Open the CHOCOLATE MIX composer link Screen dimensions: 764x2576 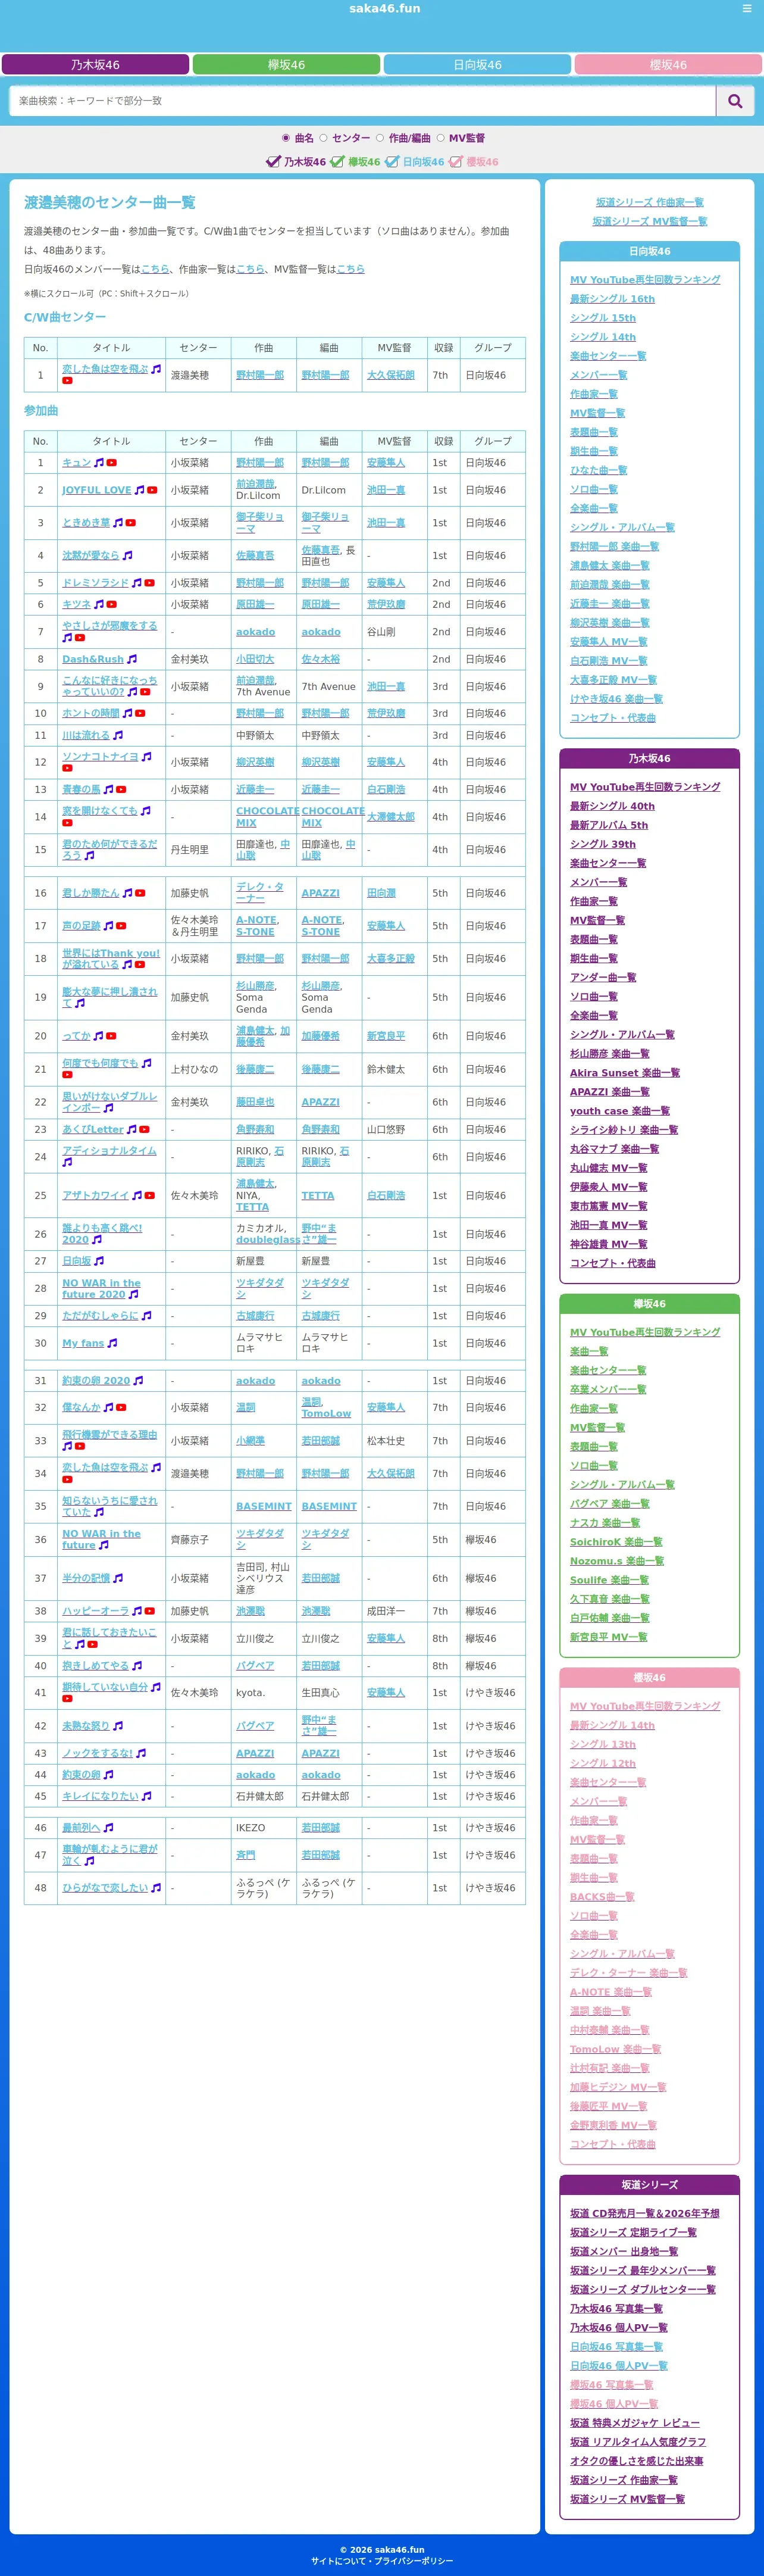[267, 817]
